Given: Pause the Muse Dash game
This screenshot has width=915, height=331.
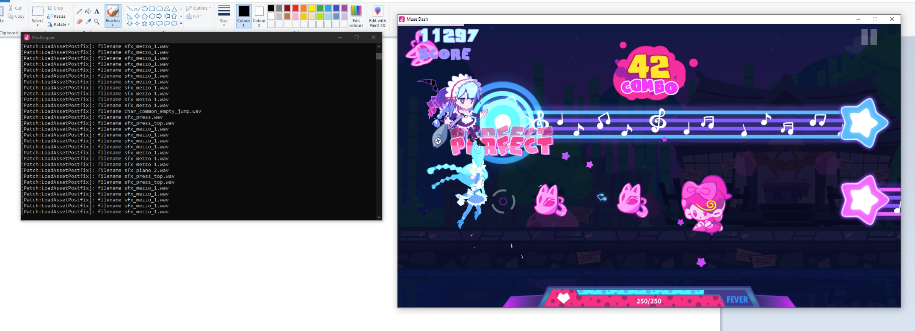Looking at the screenshot, I should tap(869, 37).
